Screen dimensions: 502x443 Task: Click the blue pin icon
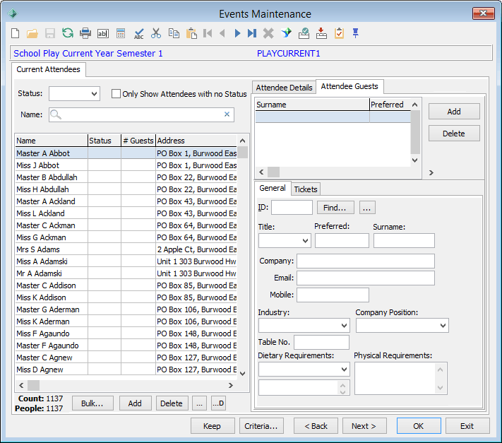click(x=355, y=33)
